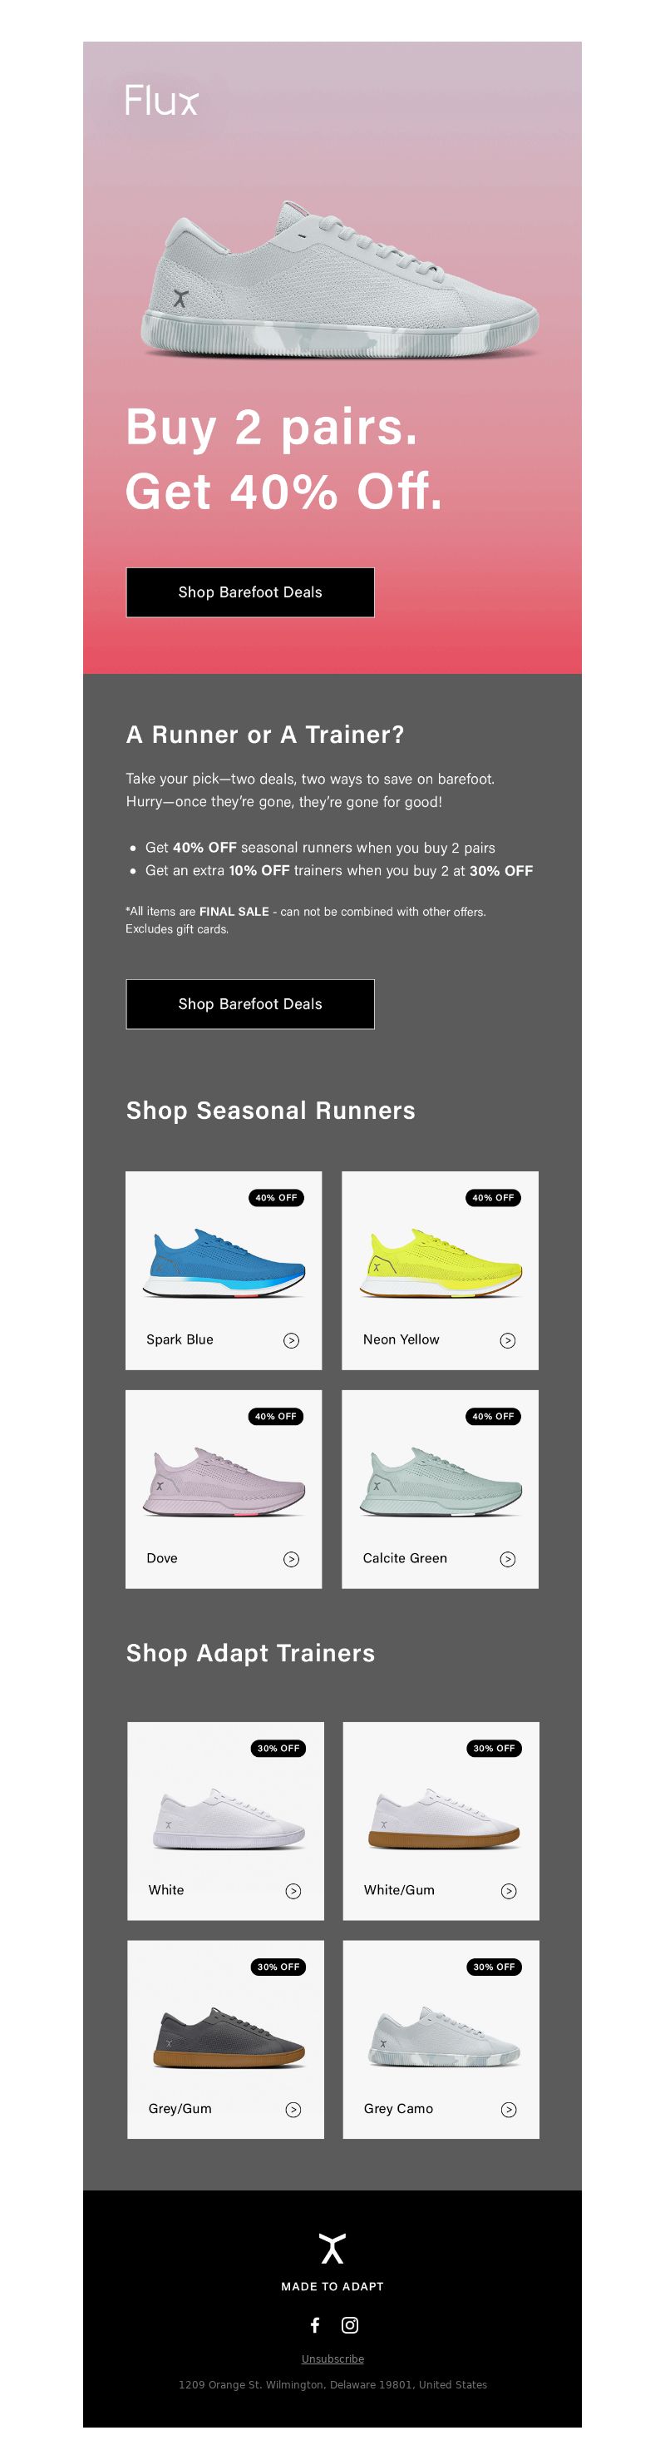Click the footer X logo above Made To Adapt
Image resolution: width=665 pixels, height=2460 pixels.
point(332,2248)
